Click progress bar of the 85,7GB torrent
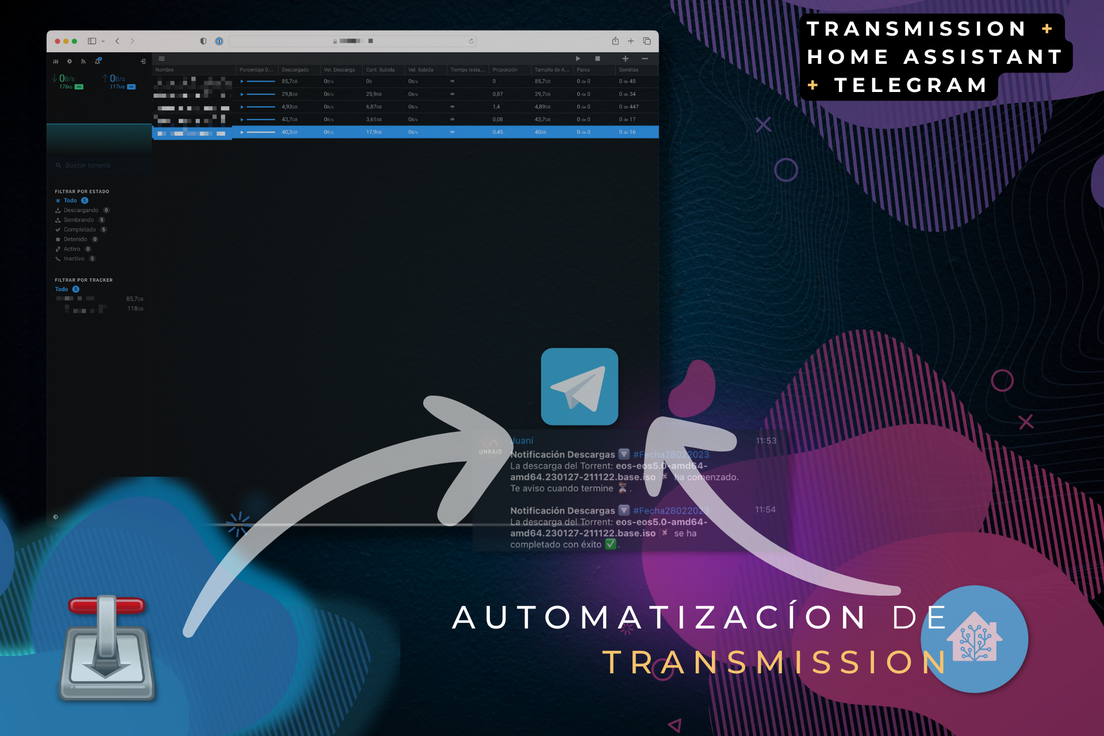Image resolution: width=1104 pixels, height=736 pixels. point(260,82)
